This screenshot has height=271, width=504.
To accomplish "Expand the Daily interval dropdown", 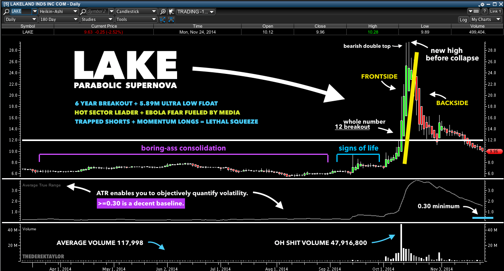I will [21, 19].
